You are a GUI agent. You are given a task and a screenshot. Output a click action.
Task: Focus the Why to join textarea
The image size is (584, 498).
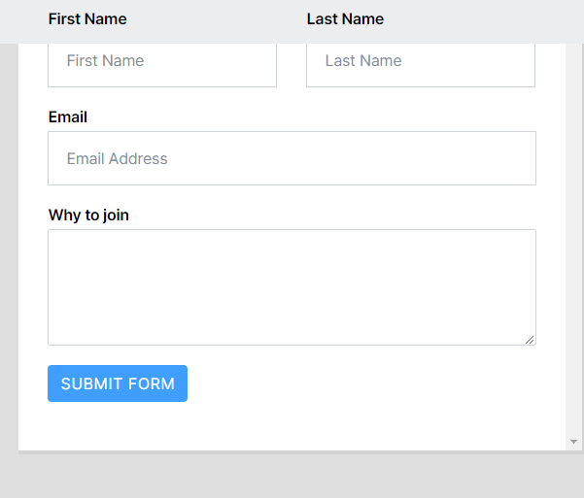pyautogui.click(x=292, y=286)
